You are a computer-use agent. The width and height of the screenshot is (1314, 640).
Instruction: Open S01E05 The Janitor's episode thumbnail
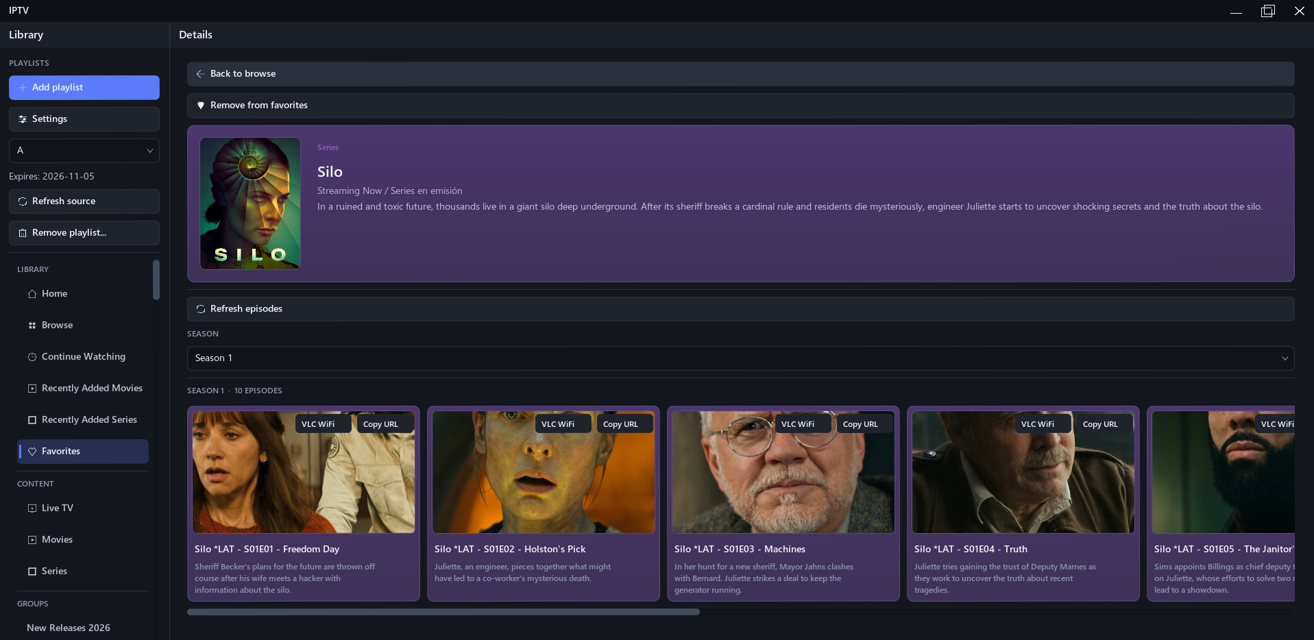(x=1224, y=472)
